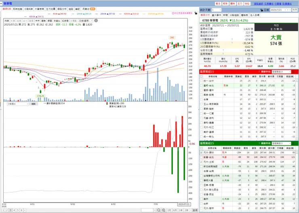Click the 個股資訊 link in top bar
The image size is (299, 213).
(259, 4)
